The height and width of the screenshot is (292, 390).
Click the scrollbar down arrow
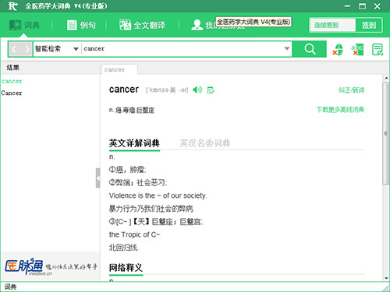point(386,278)
